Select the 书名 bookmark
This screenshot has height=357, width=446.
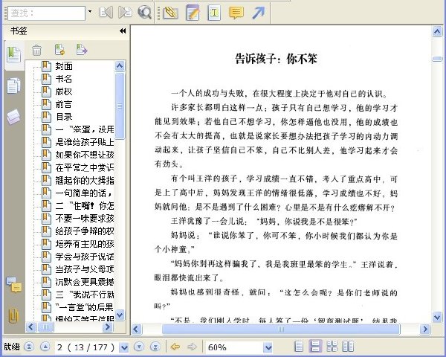[x=64, y=79]
